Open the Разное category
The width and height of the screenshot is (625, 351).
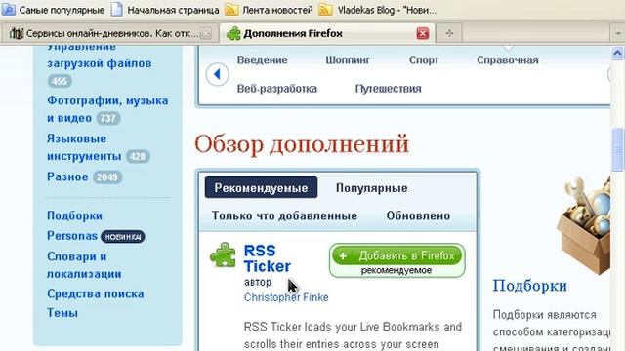point(67,176)
